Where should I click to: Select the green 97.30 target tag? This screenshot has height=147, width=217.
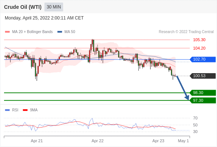coord(203,100)
